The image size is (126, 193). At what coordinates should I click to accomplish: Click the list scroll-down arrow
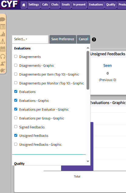[88, 161]
